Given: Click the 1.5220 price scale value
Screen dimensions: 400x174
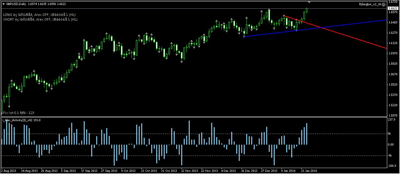Looking at the screenshot, I should coord(392,105).
